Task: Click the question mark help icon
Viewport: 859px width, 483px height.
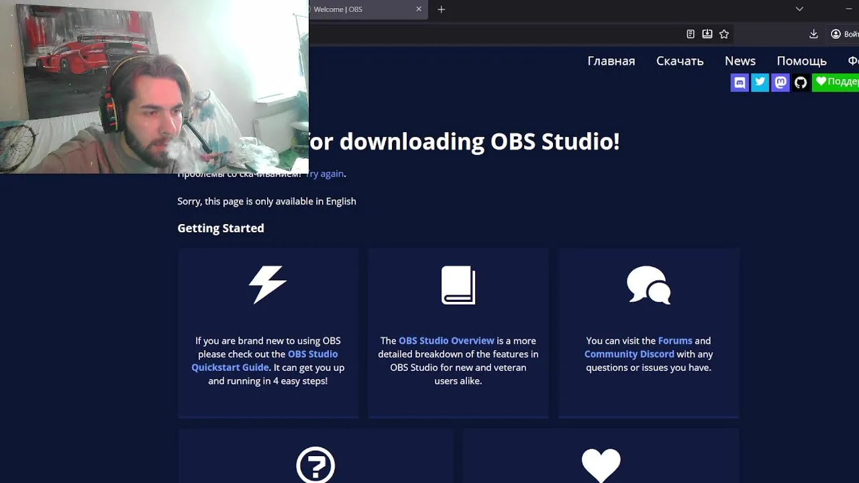Action: (x=315, y=465)
